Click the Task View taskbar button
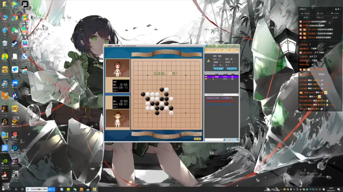Screen dimensions: 343x192 (22, 189)
